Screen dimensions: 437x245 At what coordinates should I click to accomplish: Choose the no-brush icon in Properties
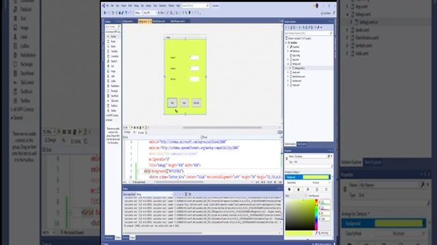(x=290, y=189)
